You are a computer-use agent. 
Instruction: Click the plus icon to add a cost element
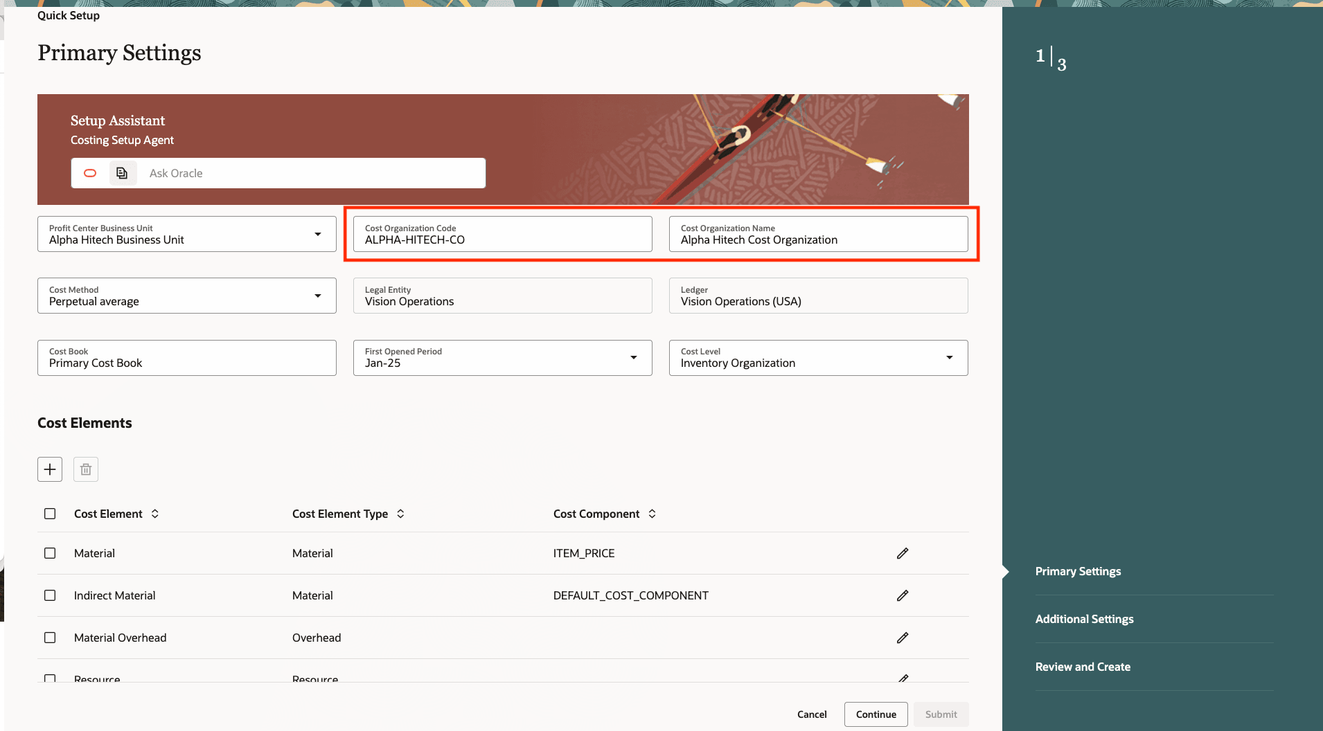coord(49,469)
